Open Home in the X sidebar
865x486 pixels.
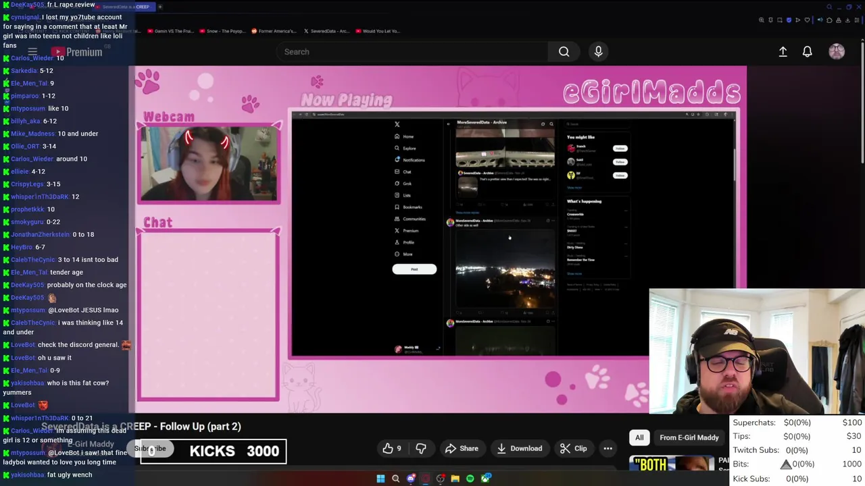tap(403, 136)
